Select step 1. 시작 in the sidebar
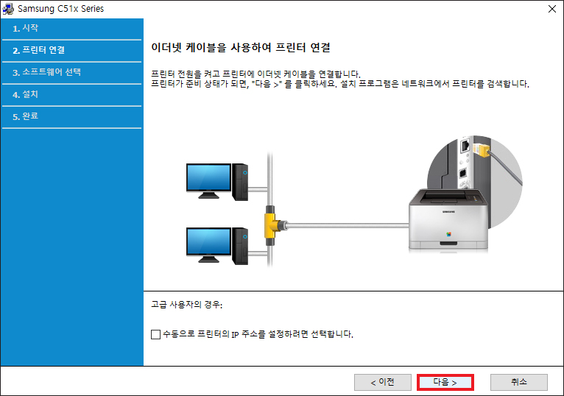 coord(71,28)
